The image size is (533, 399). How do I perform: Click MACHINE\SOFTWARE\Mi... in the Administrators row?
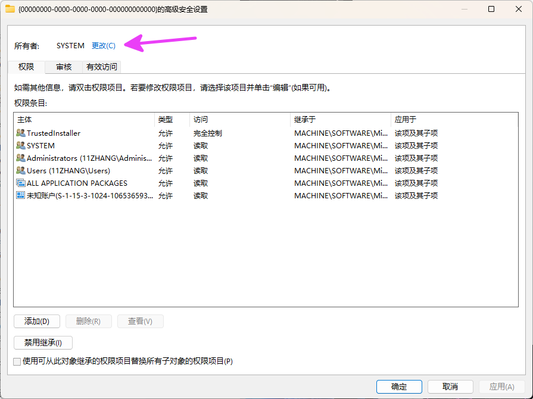341,158
